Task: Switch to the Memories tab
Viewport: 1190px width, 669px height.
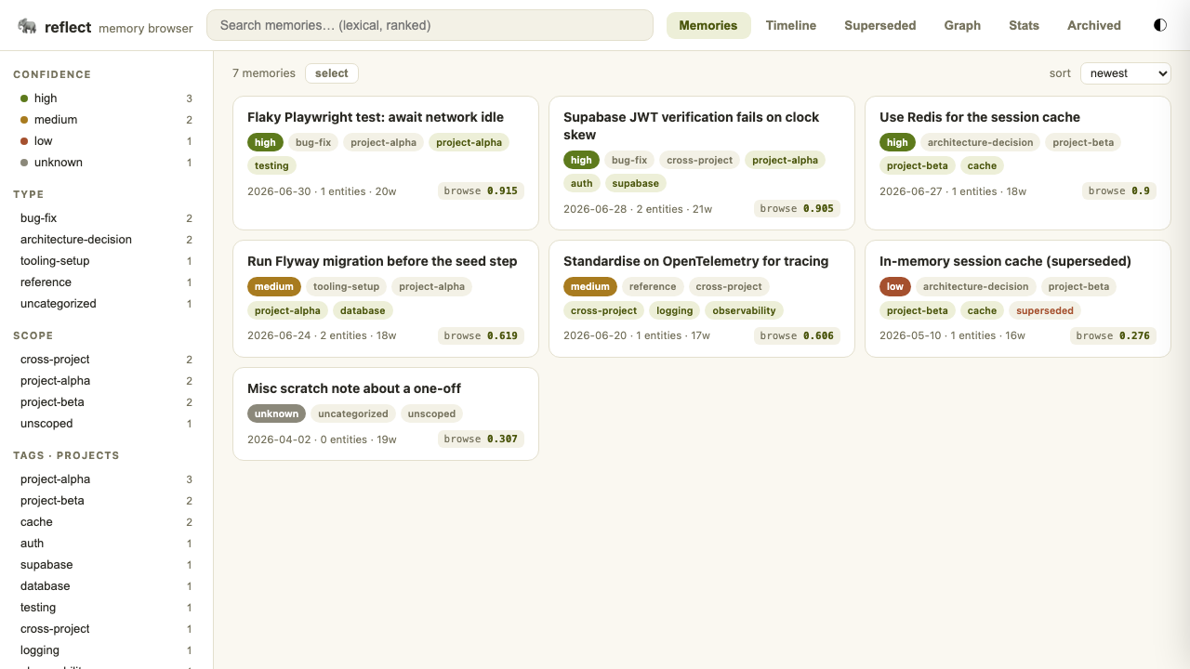Action: (x=708, y=25)
